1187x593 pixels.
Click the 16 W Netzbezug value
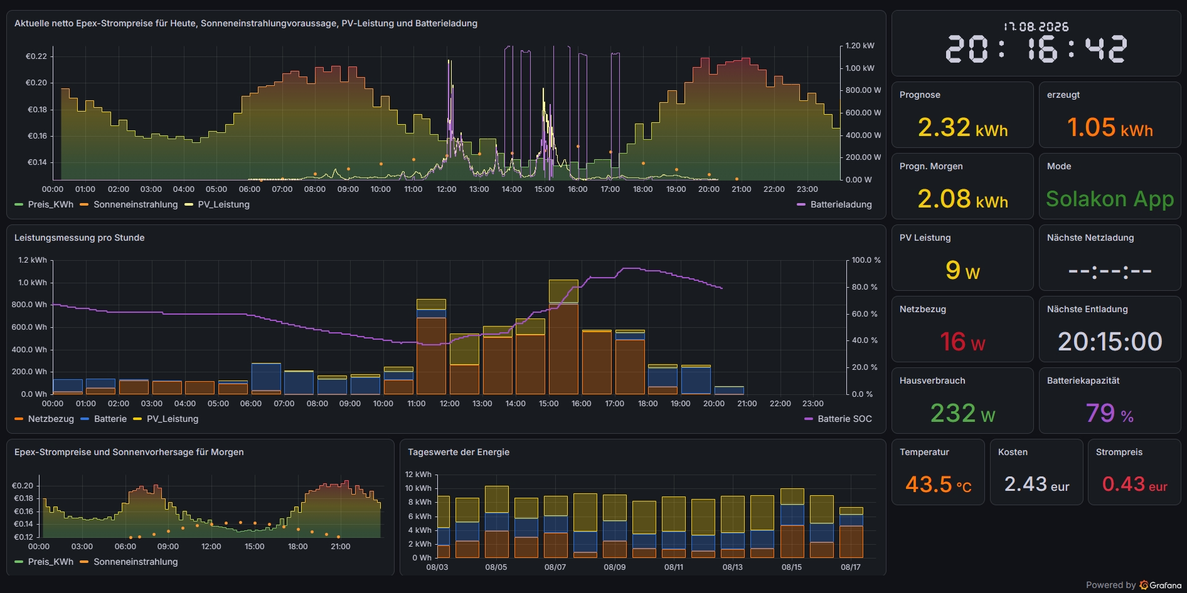963,342
